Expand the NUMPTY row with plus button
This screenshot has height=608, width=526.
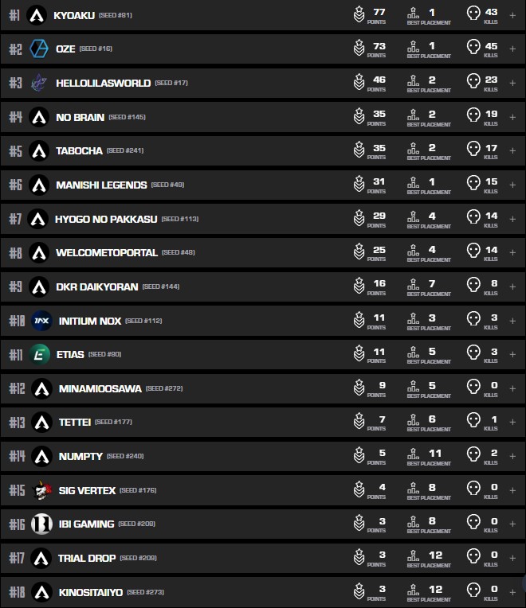coord(512,456)
